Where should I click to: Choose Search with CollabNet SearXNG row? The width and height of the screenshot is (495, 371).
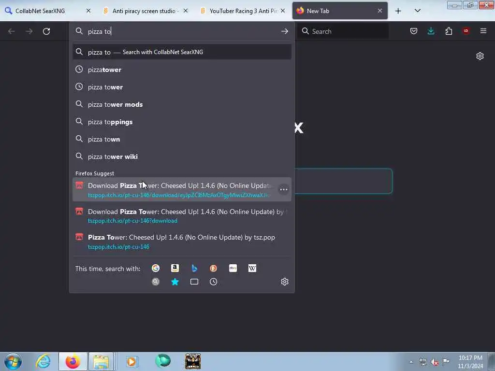click(182, 52)
